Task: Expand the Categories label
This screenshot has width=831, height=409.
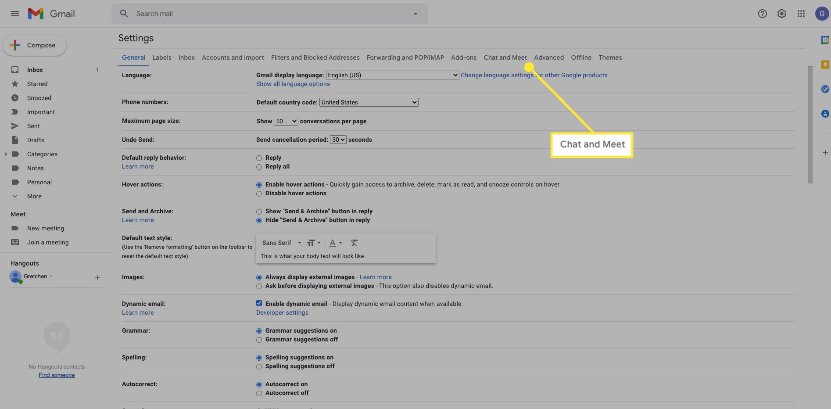Action: (x=6, y=154)
